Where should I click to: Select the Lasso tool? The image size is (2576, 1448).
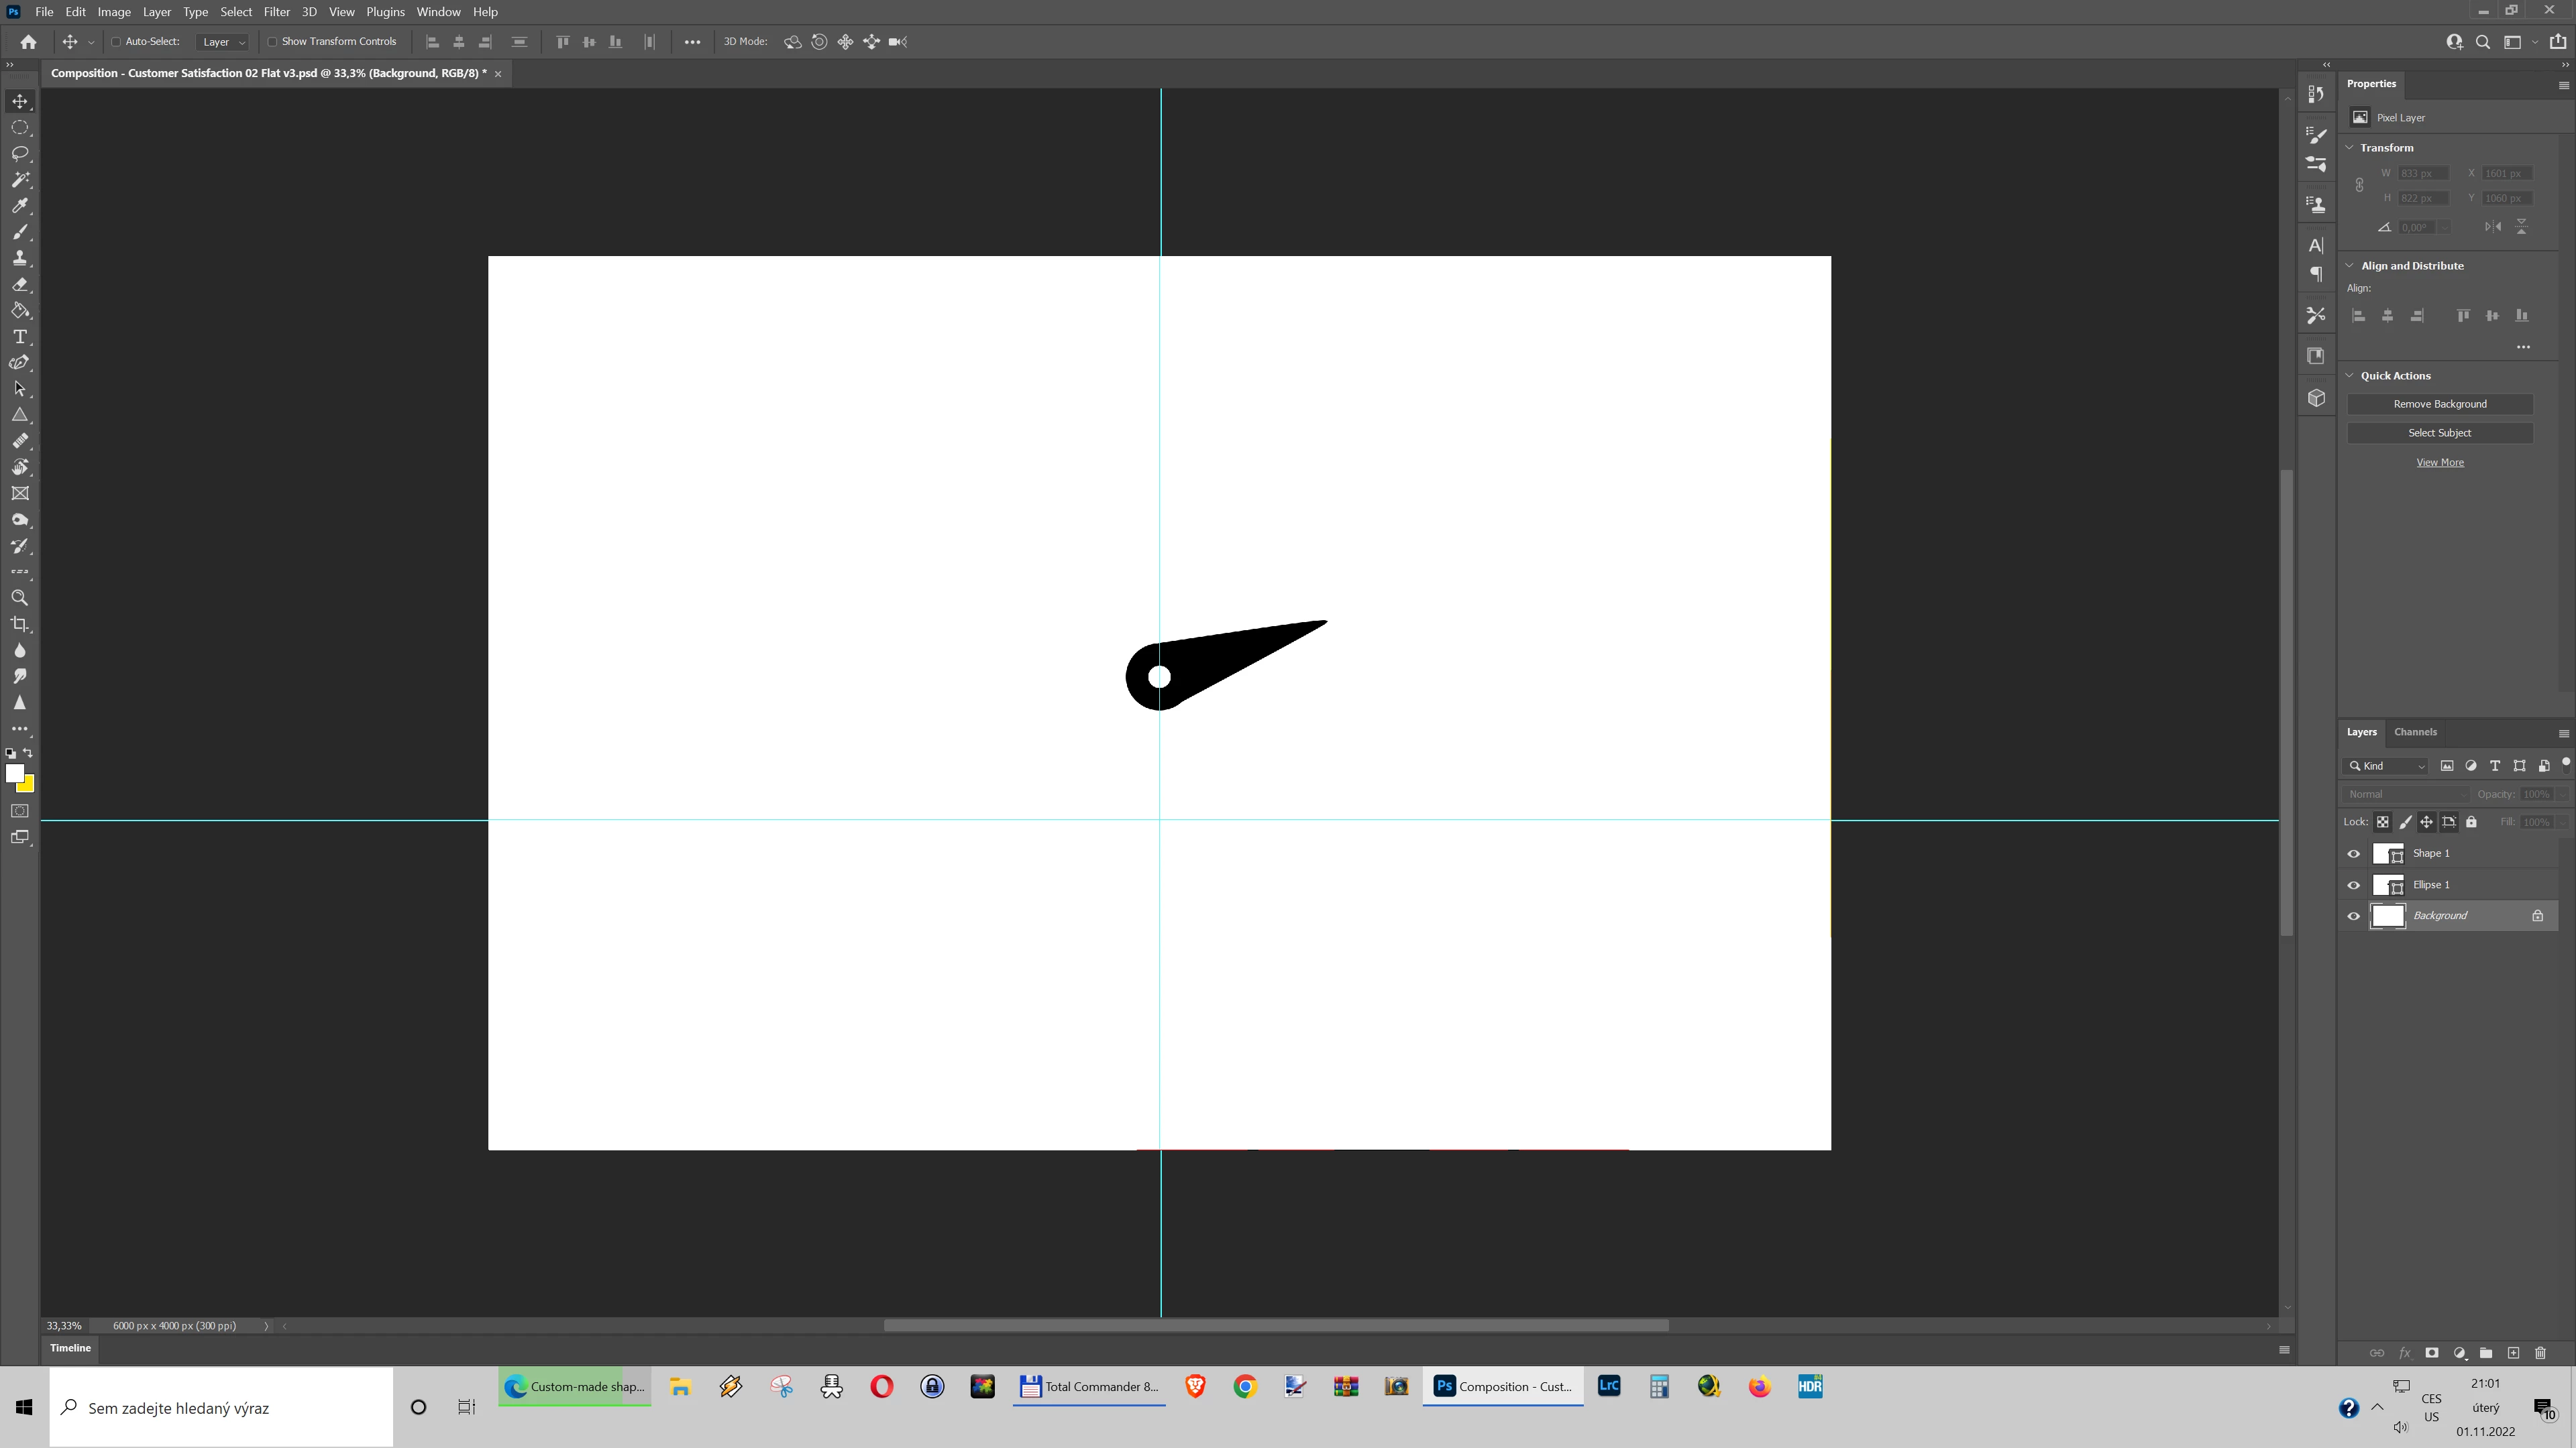pos(20,154)
